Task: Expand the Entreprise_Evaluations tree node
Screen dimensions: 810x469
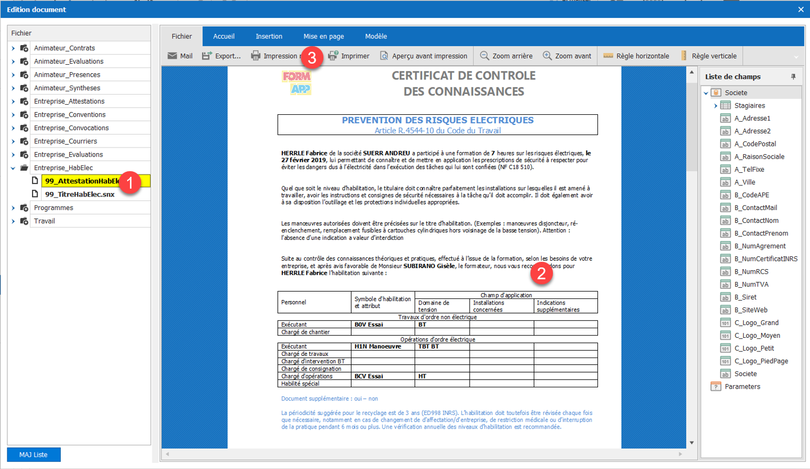Action: click(x=13, y=155)
